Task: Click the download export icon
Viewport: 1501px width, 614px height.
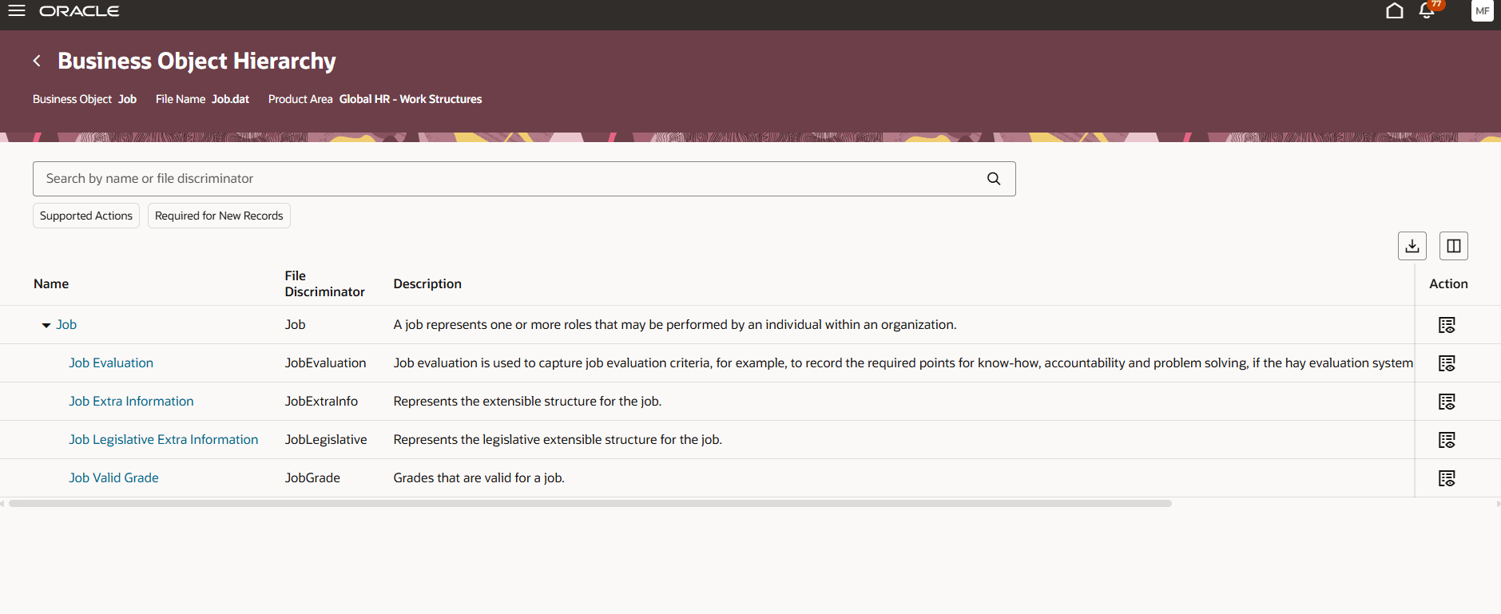Action: [x=1412, y=245]
